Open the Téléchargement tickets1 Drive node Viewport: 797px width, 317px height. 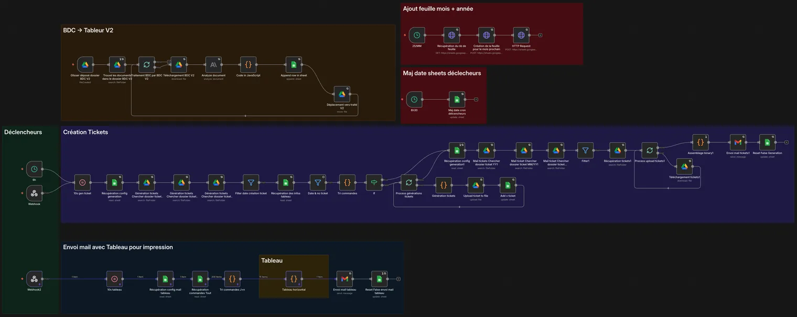[684, 166]
